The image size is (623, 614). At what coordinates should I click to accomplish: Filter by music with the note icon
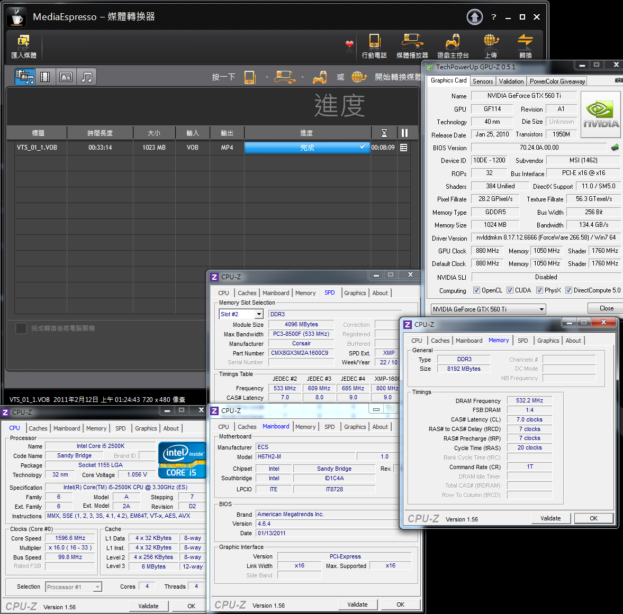[87, 77]
